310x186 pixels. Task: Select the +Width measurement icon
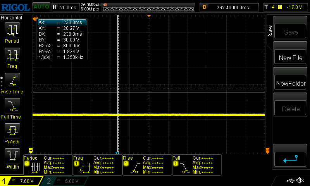tap(12, 132)
